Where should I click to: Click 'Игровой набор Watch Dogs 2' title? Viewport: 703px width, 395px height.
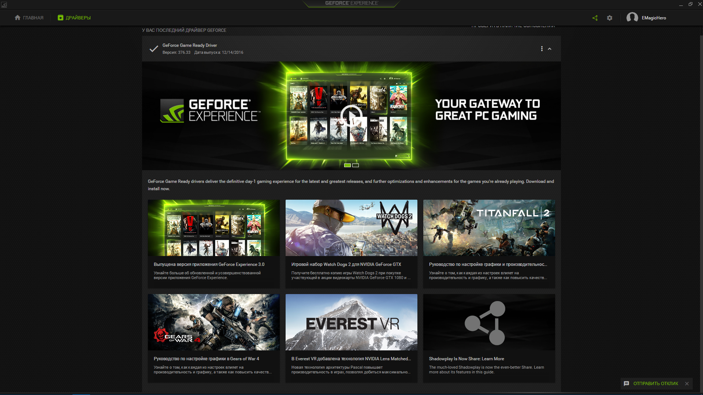(346, 264)
